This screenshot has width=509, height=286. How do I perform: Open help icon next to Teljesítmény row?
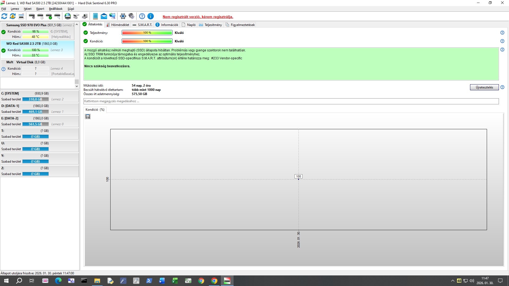(502, 33)
